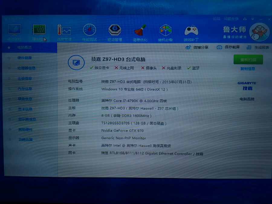Click the Intel Haswell 高保真音频 value

click(x=136, y=146)
